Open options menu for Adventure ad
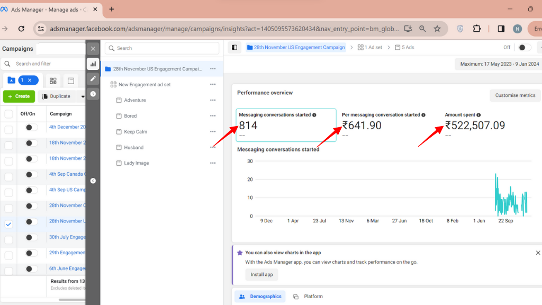Image resolution: width=542 pixels, height=305 pixels. [213, 100]
